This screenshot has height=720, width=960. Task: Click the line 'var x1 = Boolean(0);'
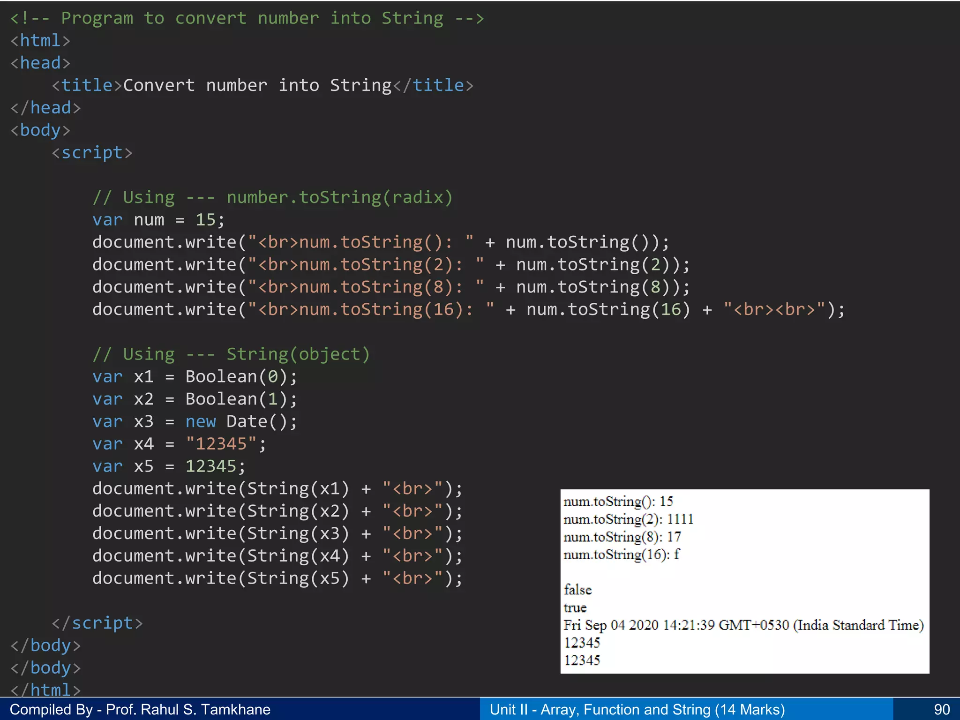[x=195, y=377]
